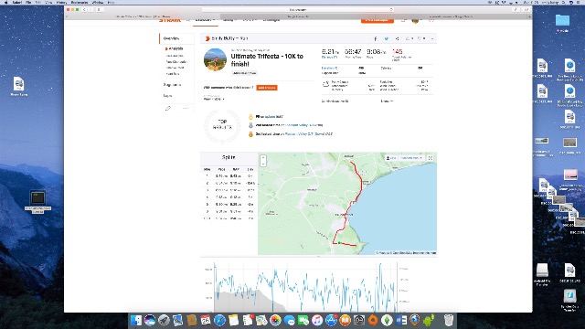Open Safari from the dock
The image size is (585, 329).
(219, 320)
